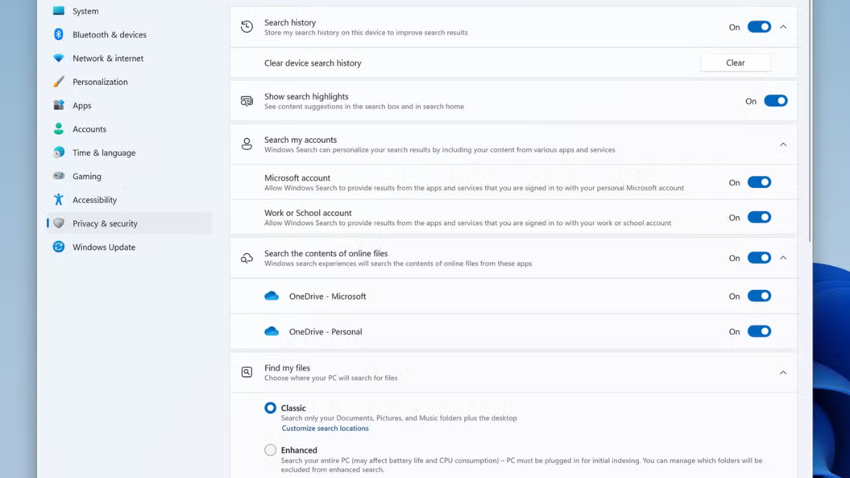Click the Windows Update sync icon
Image resolution: width=850 pixels, height=478 pixels.
pos(58,247)
